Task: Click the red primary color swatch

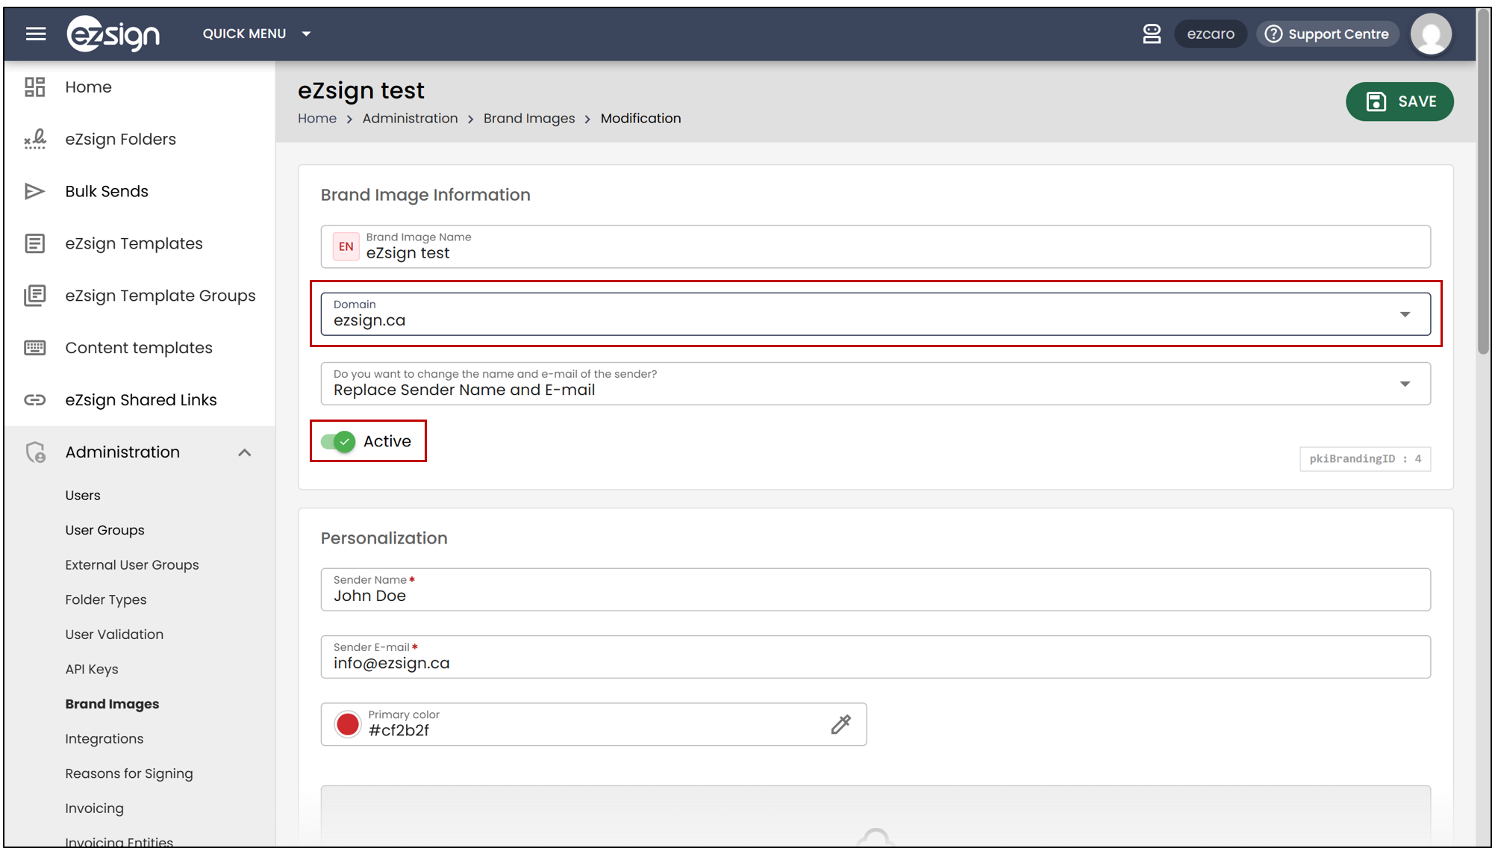Action: tap(348, 724)
